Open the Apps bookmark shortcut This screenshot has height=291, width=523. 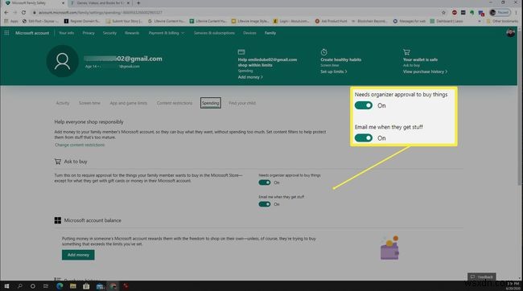11,21
